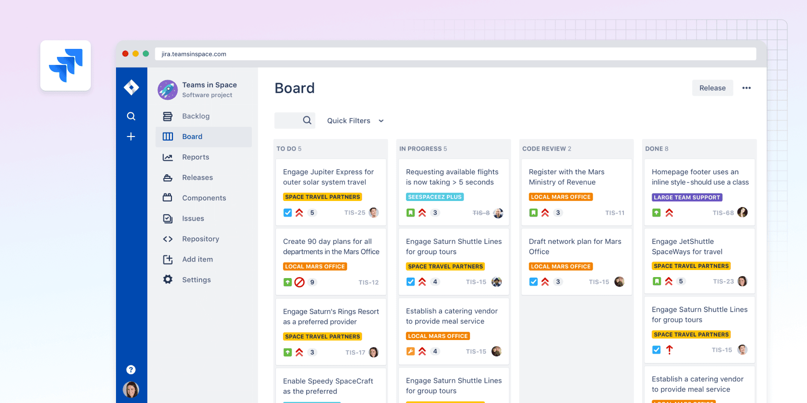
Task: Click the blue checkbox on the Draft network plan card
Action: (x=534, y=282)
